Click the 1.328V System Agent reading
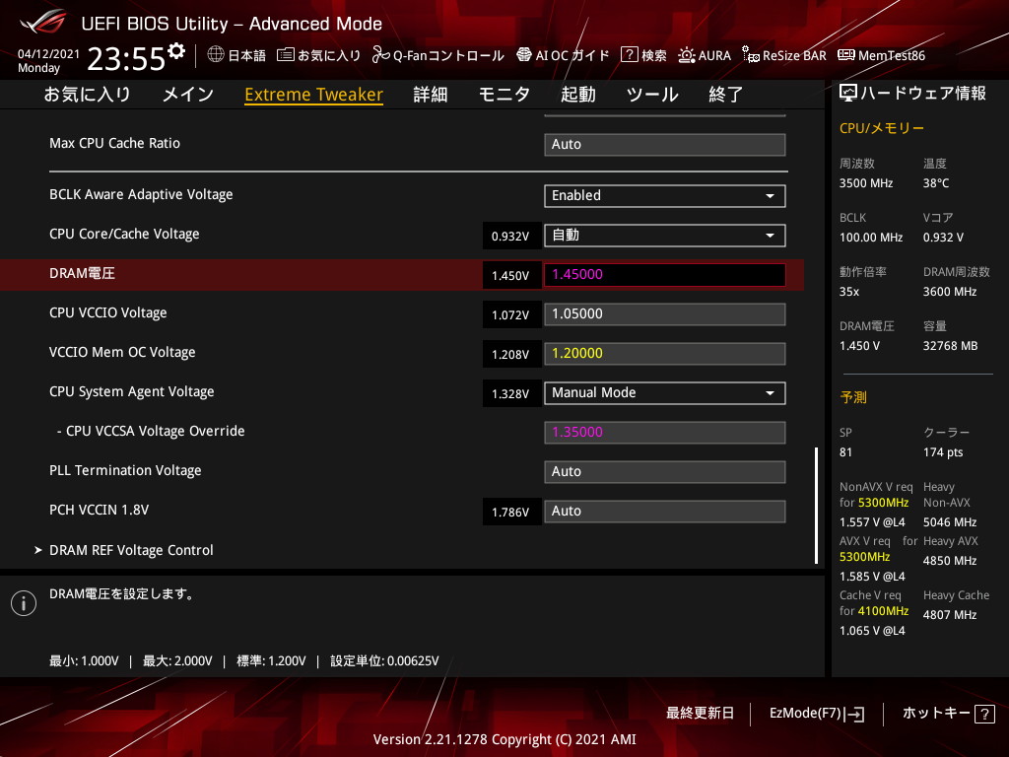 tap(510, 394)
